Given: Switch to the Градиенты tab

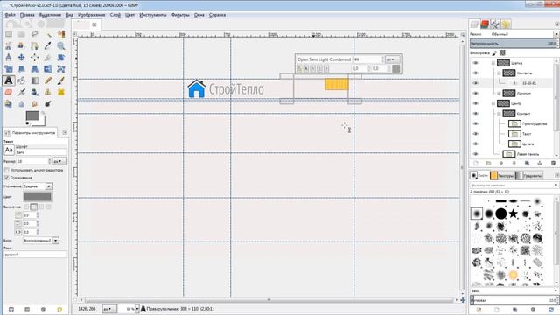Looking at the screenshot, I should point(529,175).
